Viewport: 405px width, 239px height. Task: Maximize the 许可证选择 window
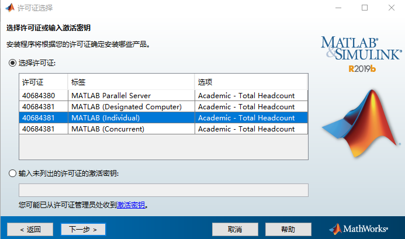point(365,8)
